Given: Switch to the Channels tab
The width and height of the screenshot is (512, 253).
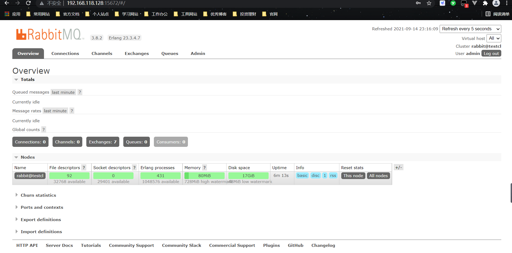Looking at the screenshot, I should pyautogui.click(x=102, y=54).
